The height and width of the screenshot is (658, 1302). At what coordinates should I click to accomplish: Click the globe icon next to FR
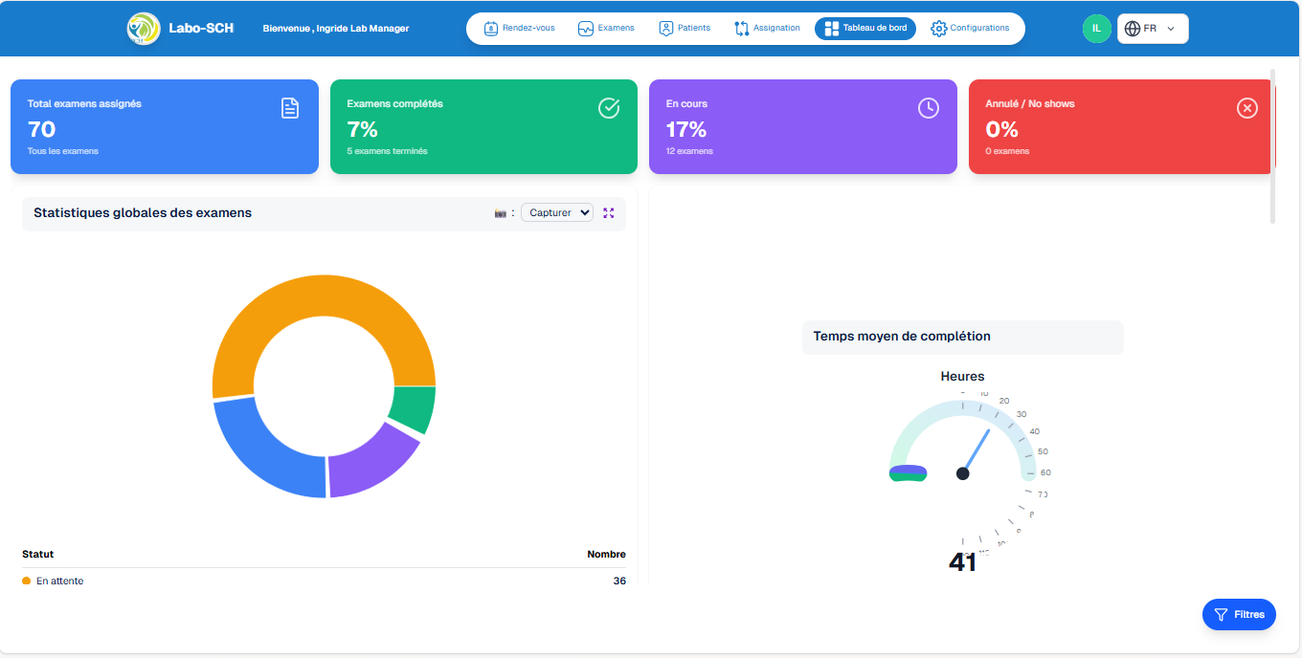pyautogui.click(x=1133, y=28)
